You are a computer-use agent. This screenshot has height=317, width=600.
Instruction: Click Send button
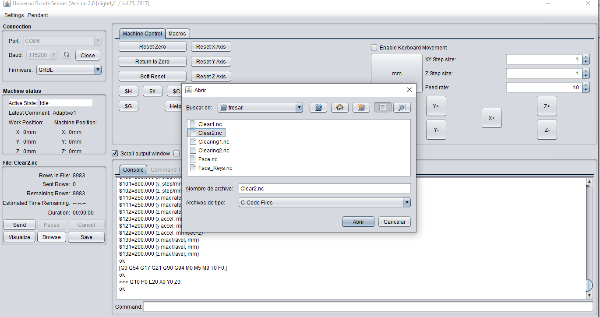(19, 225)
